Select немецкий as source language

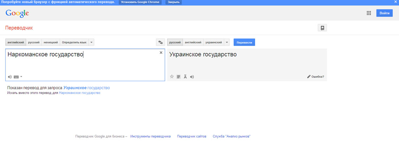[51, 42]
